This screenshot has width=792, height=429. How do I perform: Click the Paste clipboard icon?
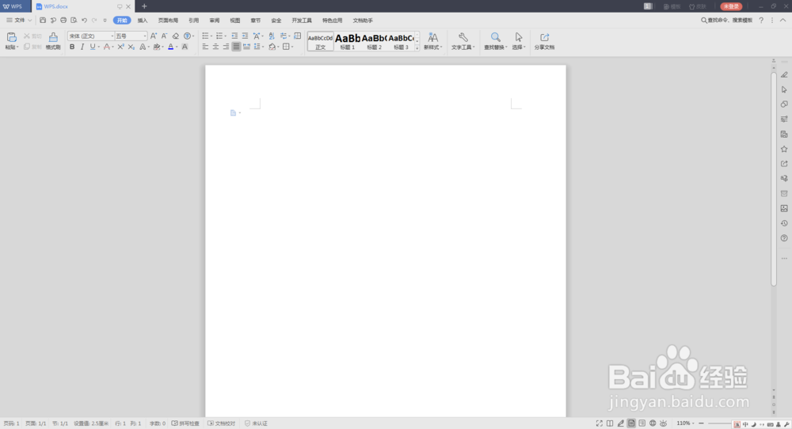click(11, 37)
